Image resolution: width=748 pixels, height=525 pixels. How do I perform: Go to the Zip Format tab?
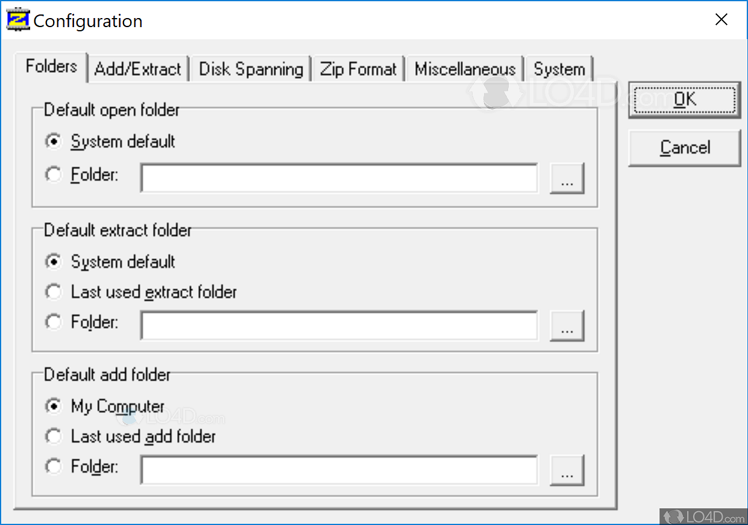358,69
